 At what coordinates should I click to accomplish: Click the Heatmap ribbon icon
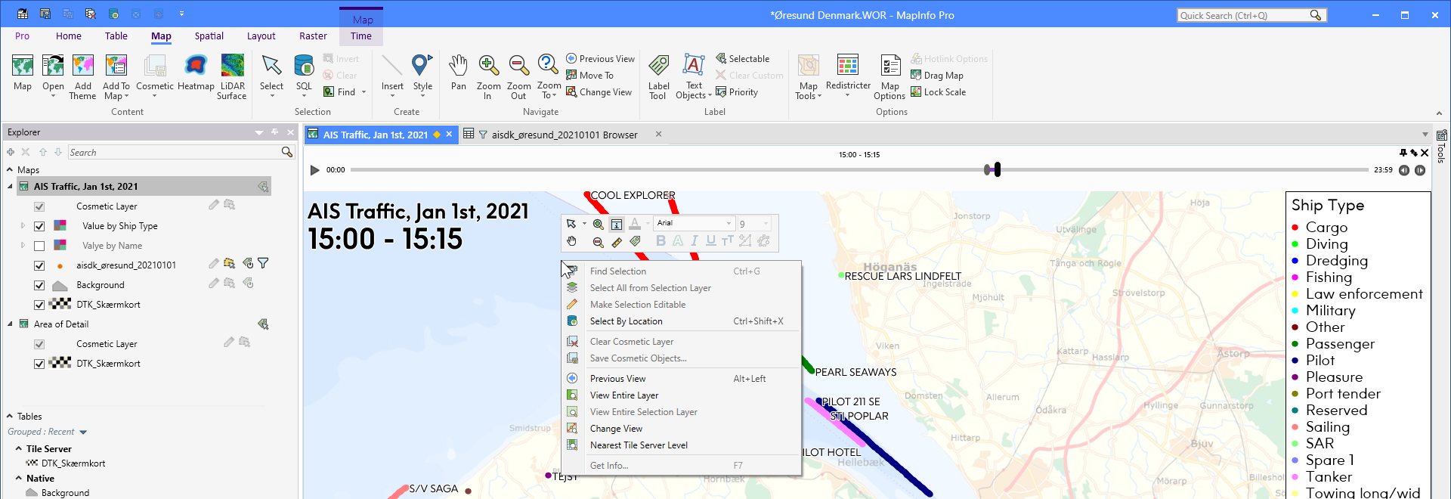tap(196, 73)
